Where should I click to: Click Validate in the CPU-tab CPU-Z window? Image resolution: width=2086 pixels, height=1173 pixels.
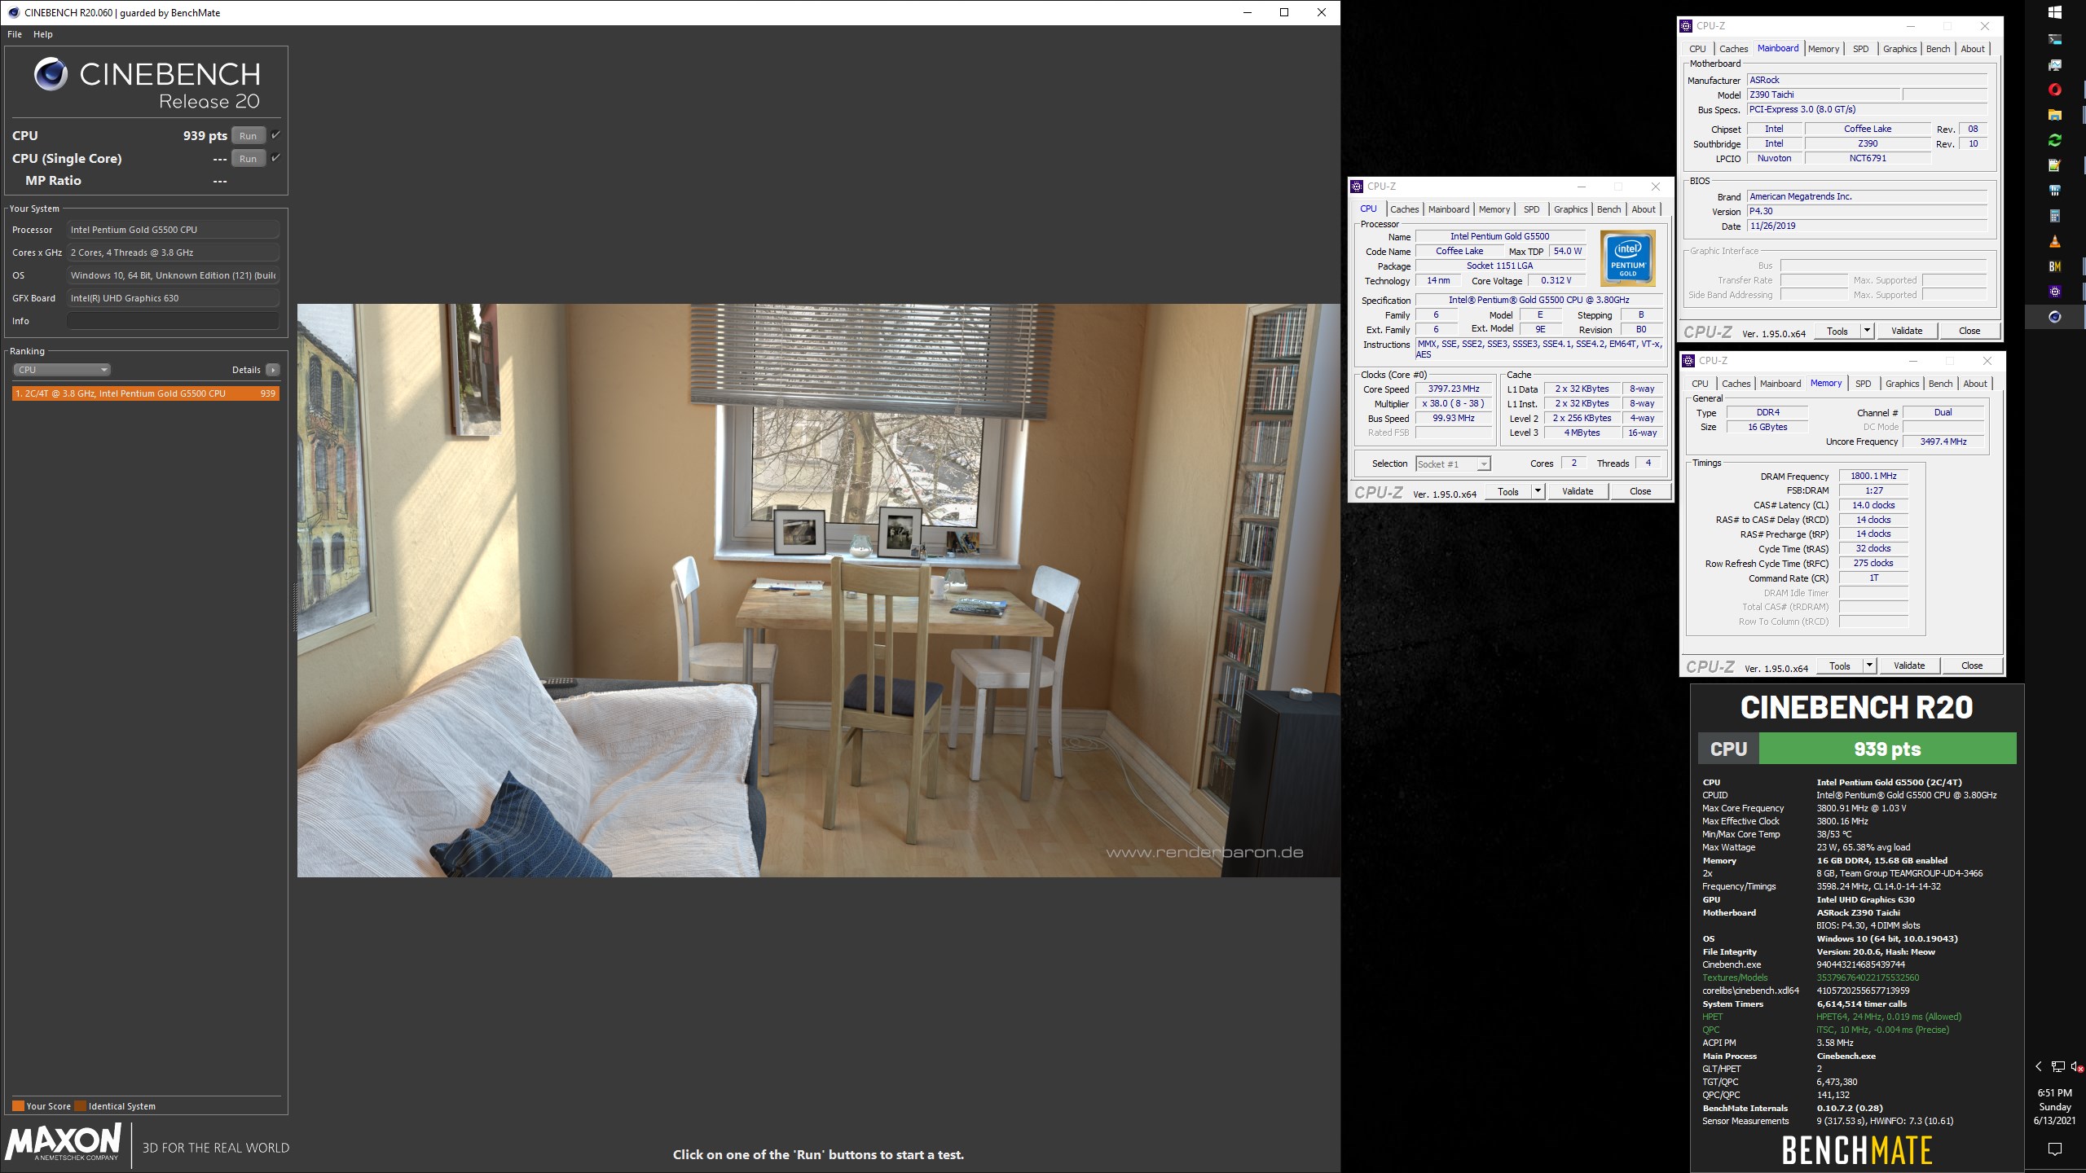(x=1577, y=491)
